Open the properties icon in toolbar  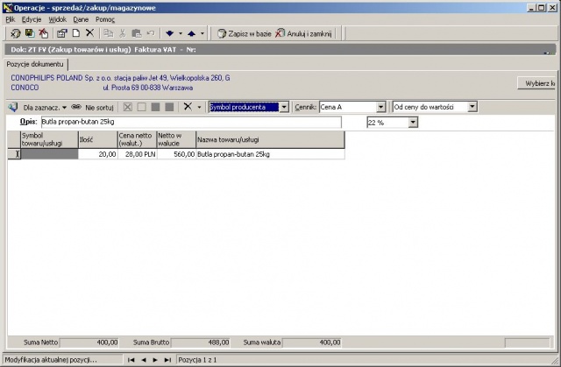pyautogui.click(x=62, y=33)
